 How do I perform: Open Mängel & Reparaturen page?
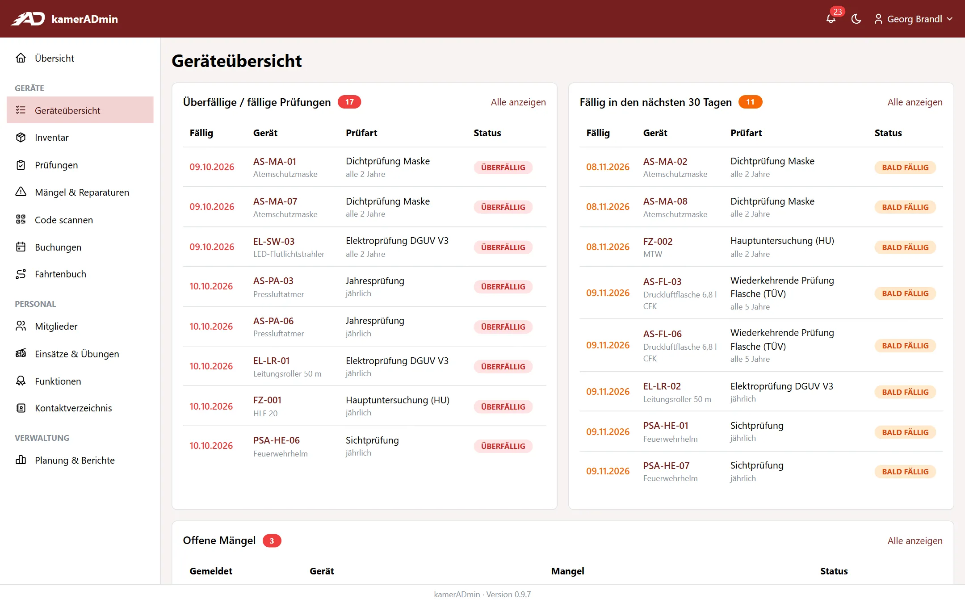coord(80,192)
